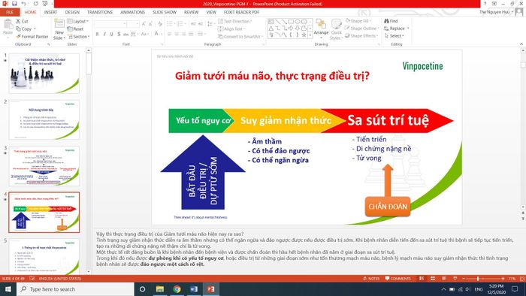Open the TRANSITIONS ribbon tab
The width and height of the screenshot is (526, 296).
100,12
